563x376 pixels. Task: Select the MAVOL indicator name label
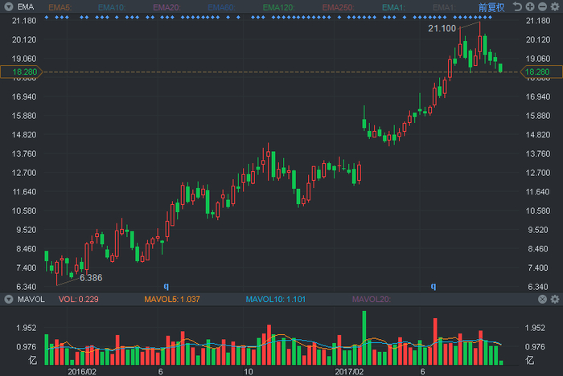pos(31,300)
